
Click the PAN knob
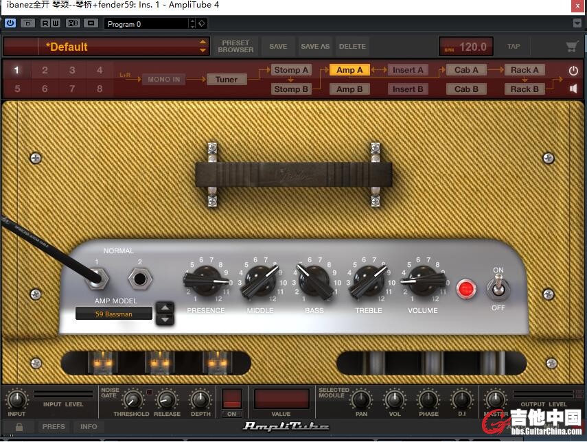tap(361, 399)
